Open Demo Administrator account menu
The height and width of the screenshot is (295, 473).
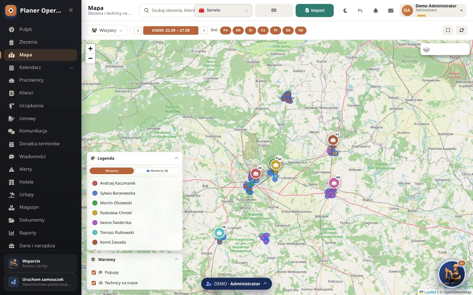433,10
